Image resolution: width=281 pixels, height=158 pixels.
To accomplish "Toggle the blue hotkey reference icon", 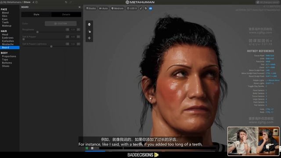I will pyautogui.click(x=151, y=8).
